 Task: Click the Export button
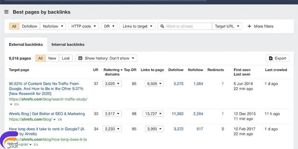[278, 58]
